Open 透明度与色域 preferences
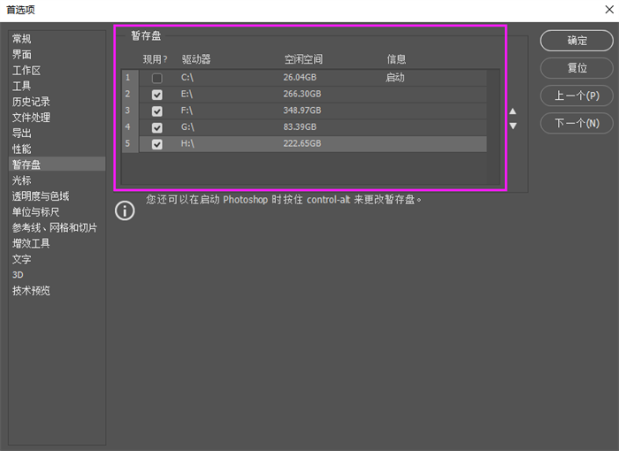 click(41, 196)
